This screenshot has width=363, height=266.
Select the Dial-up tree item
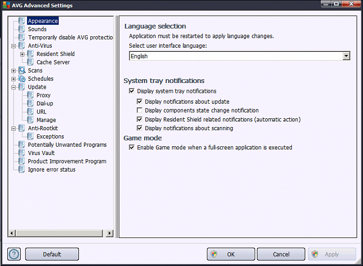click(x=45, y=104)
